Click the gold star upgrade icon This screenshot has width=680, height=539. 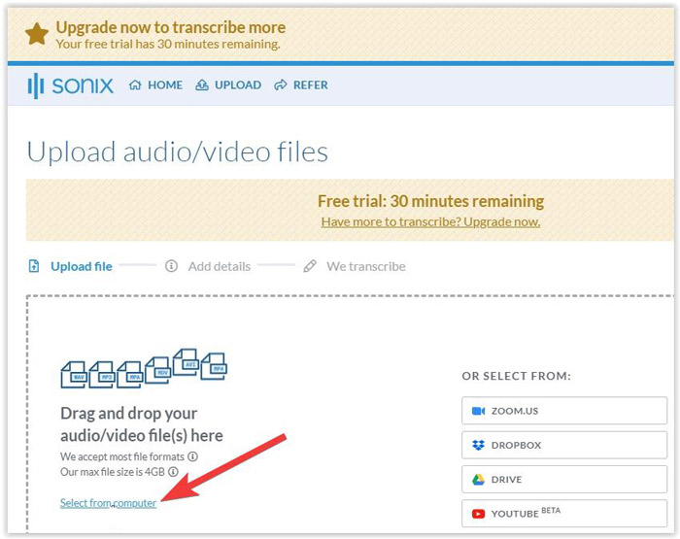point(37,34)
